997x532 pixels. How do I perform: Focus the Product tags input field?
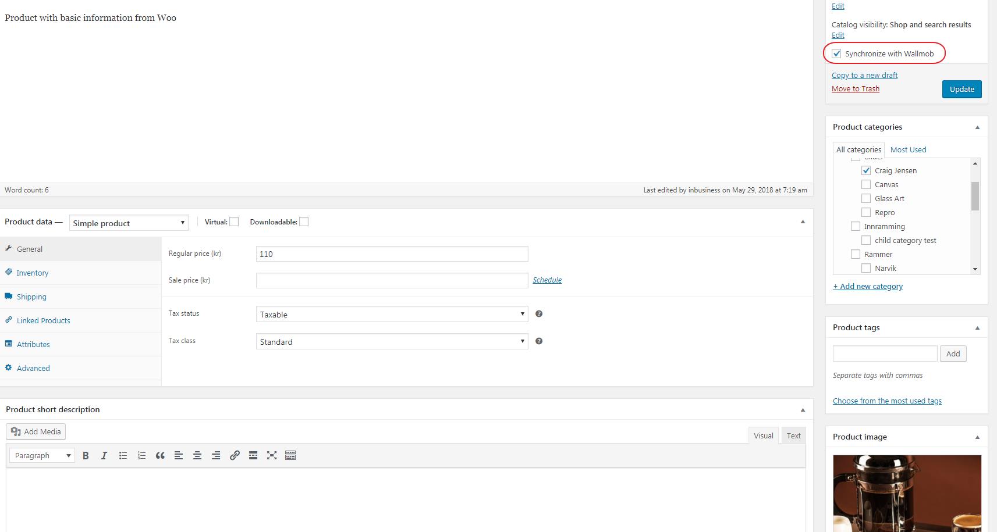885,354
